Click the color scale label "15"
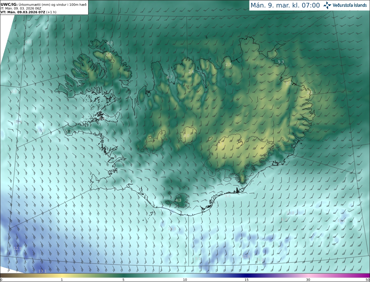370x282 pixels. coord(247,280)
